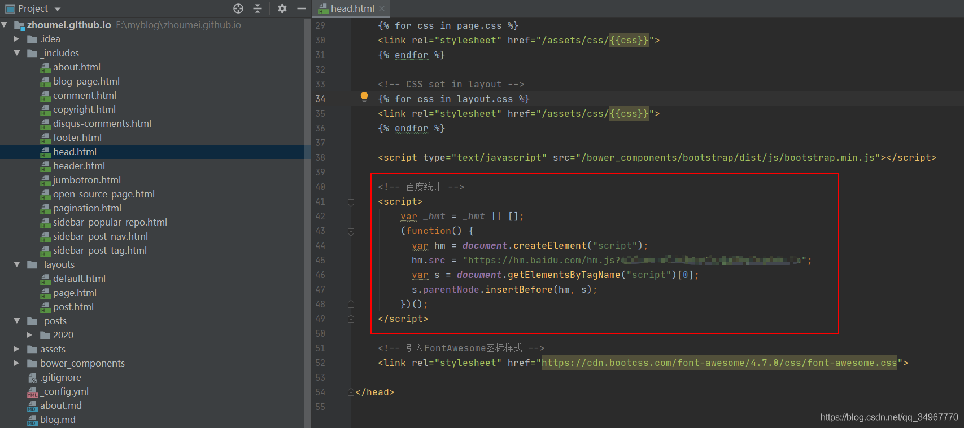Click the locate/select opened file icon
The height and width of the screenshot is (428, 964).
pos(238,8)
